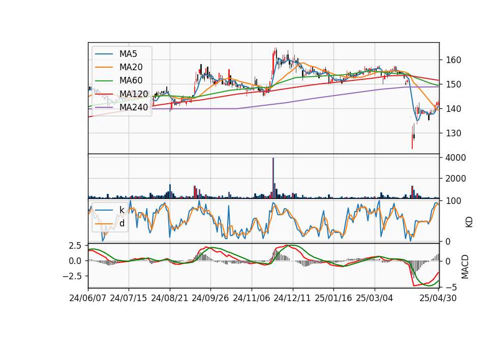The height and width of the screenshot is (351, 488).
Task: Click the 130 price axis tick
Action: (x=453, y=133)
